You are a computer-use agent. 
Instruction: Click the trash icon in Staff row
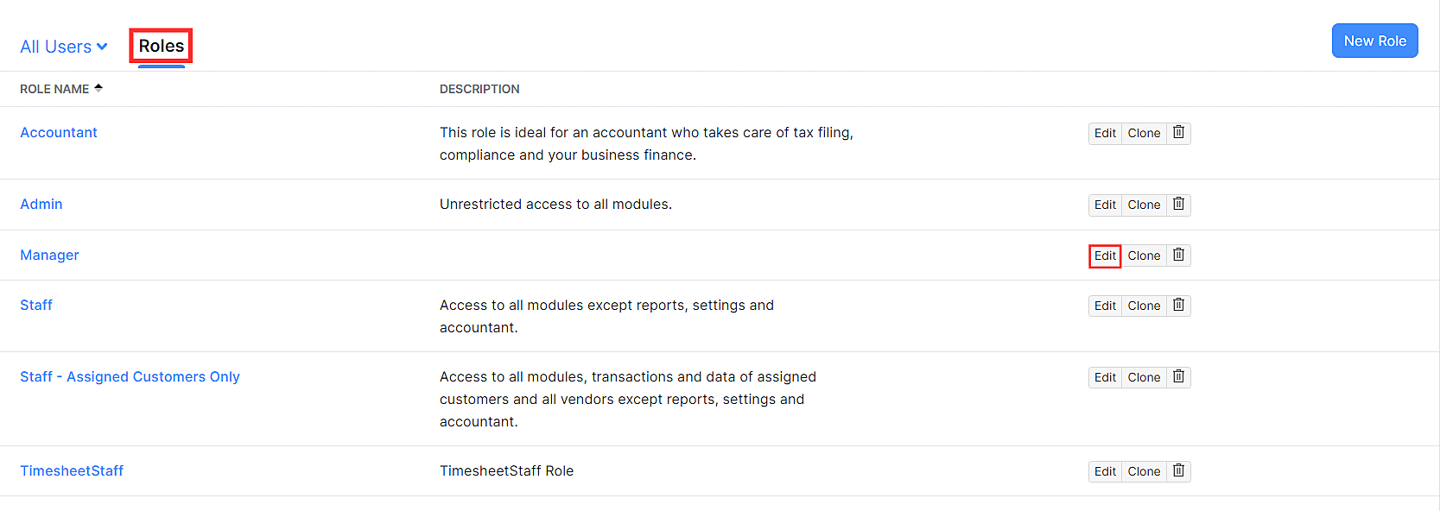coord(1178,306)
